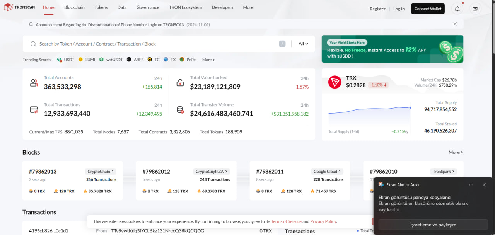
Task: Expand More blocks link
Action: [456, 152]
